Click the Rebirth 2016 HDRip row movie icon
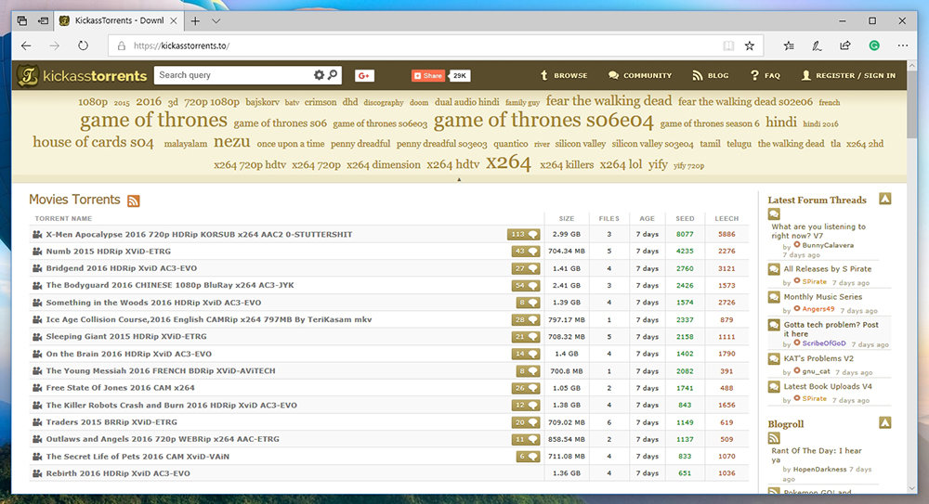Image resolution: width=929 pixels, height=504 pixels. coord(37,473)
